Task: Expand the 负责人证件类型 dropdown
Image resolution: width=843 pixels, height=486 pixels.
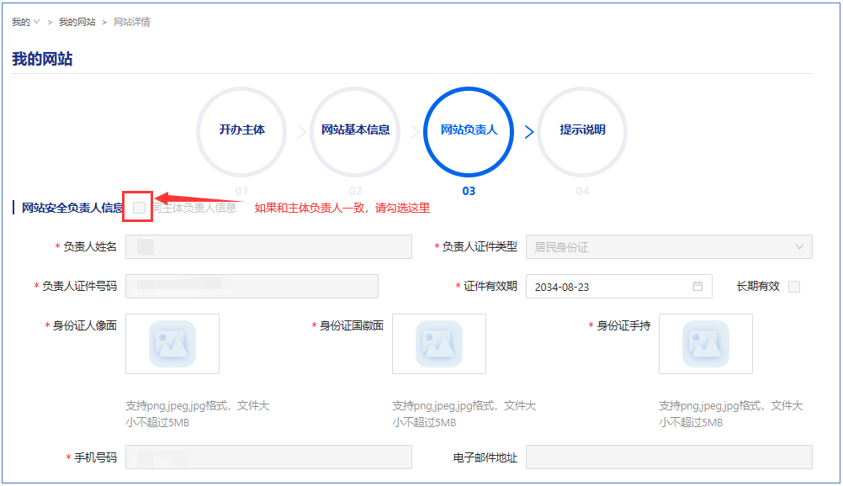Action: pyautogui.click(x=669, y=246)
